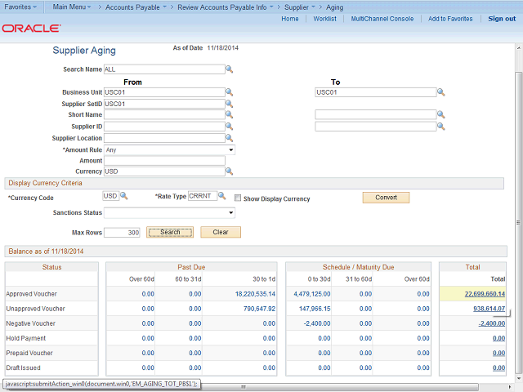This screenshot has width=523, height=392.
Task: Enable Show Display Currency checkbox
Action: (x=238, y=198)
